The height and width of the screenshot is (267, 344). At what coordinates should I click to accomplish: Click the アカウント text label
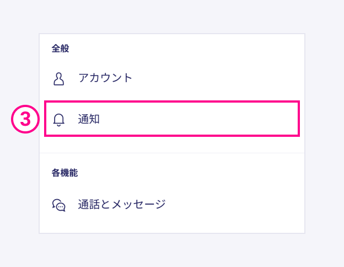(105, 78)
